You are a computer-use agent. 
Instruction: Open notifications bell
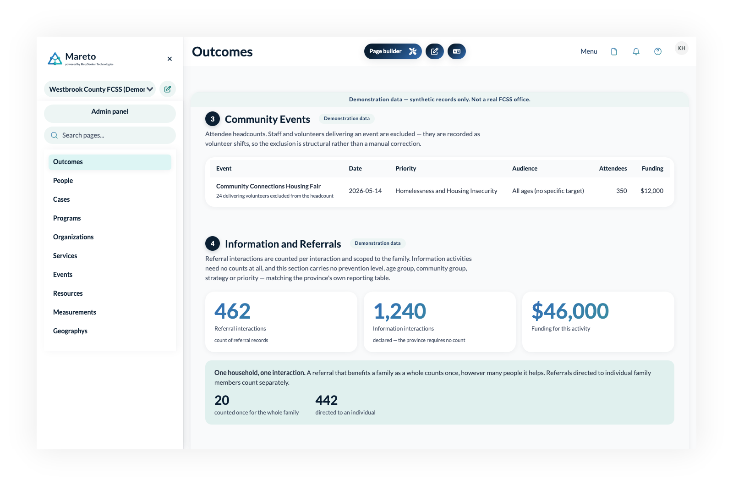pyautogui.click(x=636, y=51)
